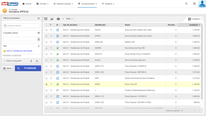The height and width of the screenshot is (116, 206).
Task: Click the printer icon in toolbar
Action: (x=58, y=19)
